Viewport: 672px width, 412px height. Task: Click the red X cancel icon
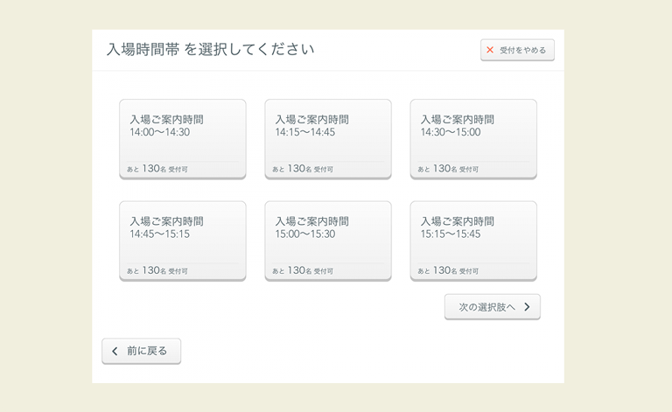[490, 50]
